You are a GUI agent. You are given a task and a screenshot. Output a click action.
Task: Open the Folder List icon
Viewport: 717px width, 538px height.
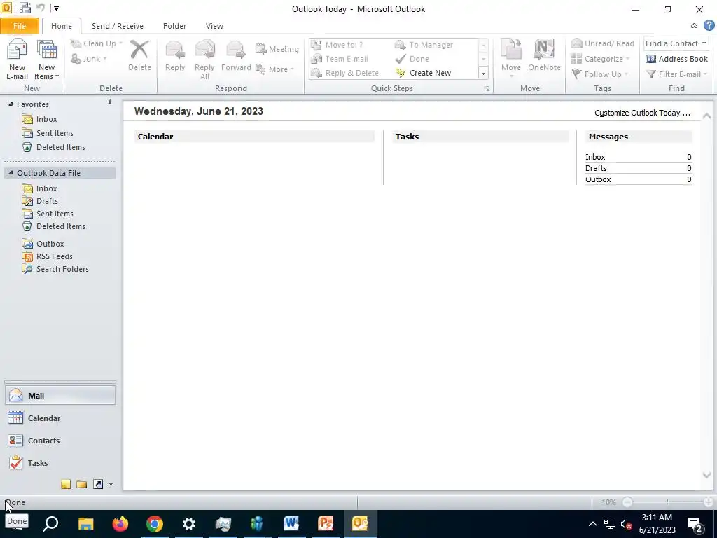pyautogui.click(x=82, y=484)
